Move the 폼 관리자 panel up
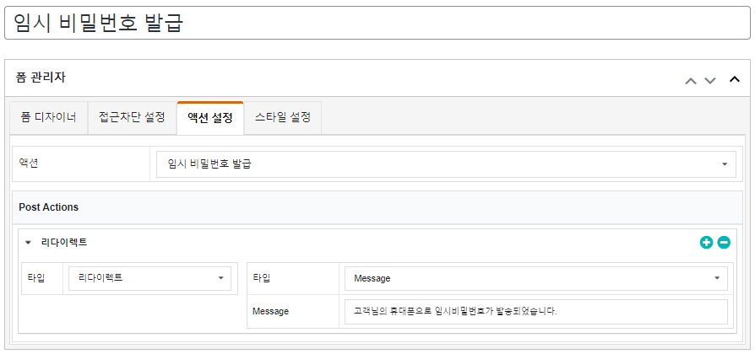The width and height of the screenshot is (755, 354). pos(691,81)
